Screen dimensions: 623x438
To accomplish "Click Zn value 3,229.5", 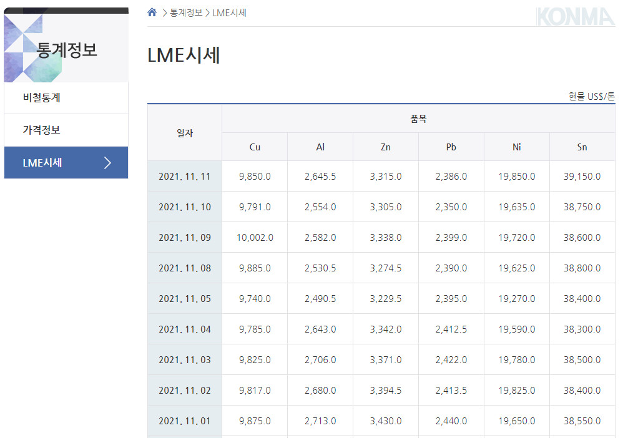I will (385, 299).
